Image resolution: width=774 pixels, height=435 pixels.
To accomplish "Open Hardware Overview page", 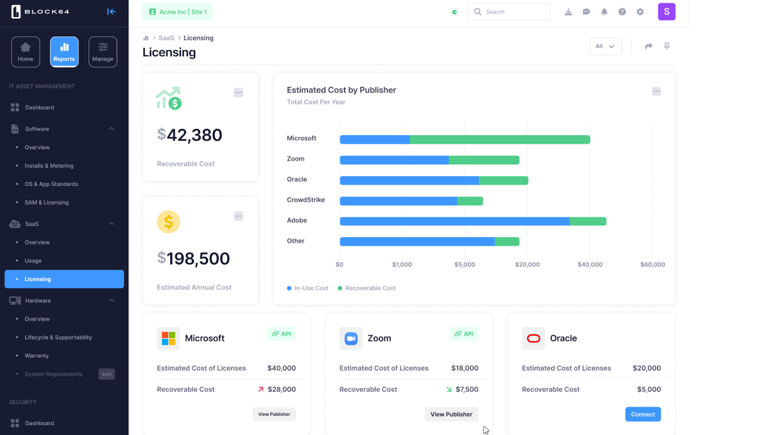I will [37, 319].
